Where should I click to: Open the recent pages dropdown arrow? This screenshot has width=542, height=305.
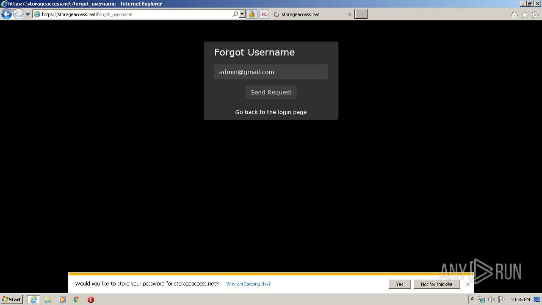pos(28,14)
